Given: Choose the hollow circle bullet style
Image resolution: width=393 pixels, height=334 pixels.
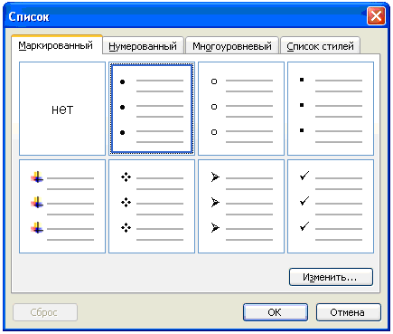Looking at the screenshot, I should (x=241, y=109).
